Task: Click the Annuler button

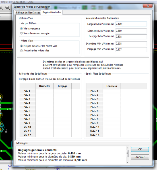Action: pos(140,157)
